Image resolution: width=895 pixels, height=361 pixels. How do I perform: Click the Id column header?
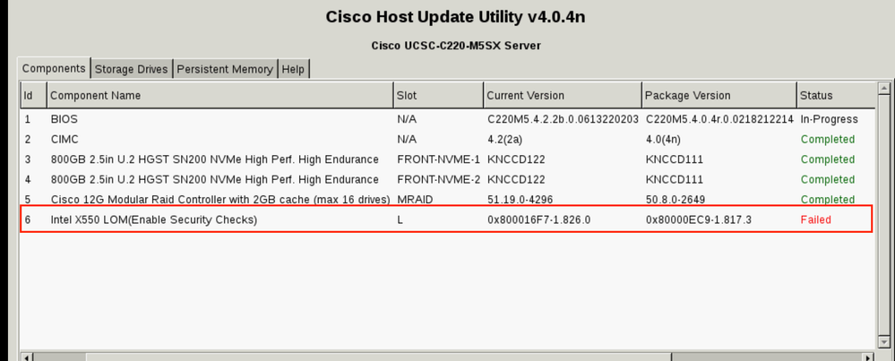click(34, 95)
